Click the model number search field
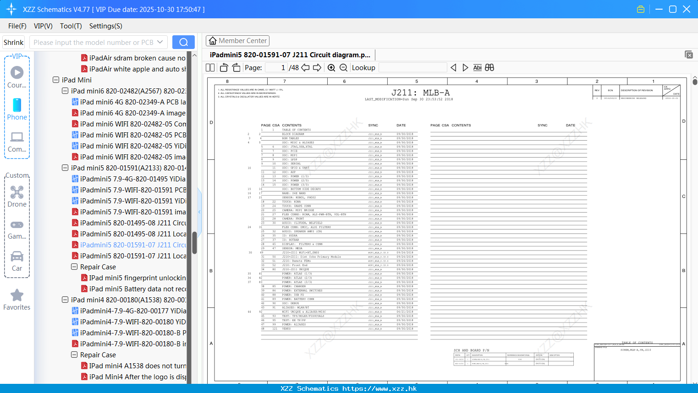 coord(93,42)
